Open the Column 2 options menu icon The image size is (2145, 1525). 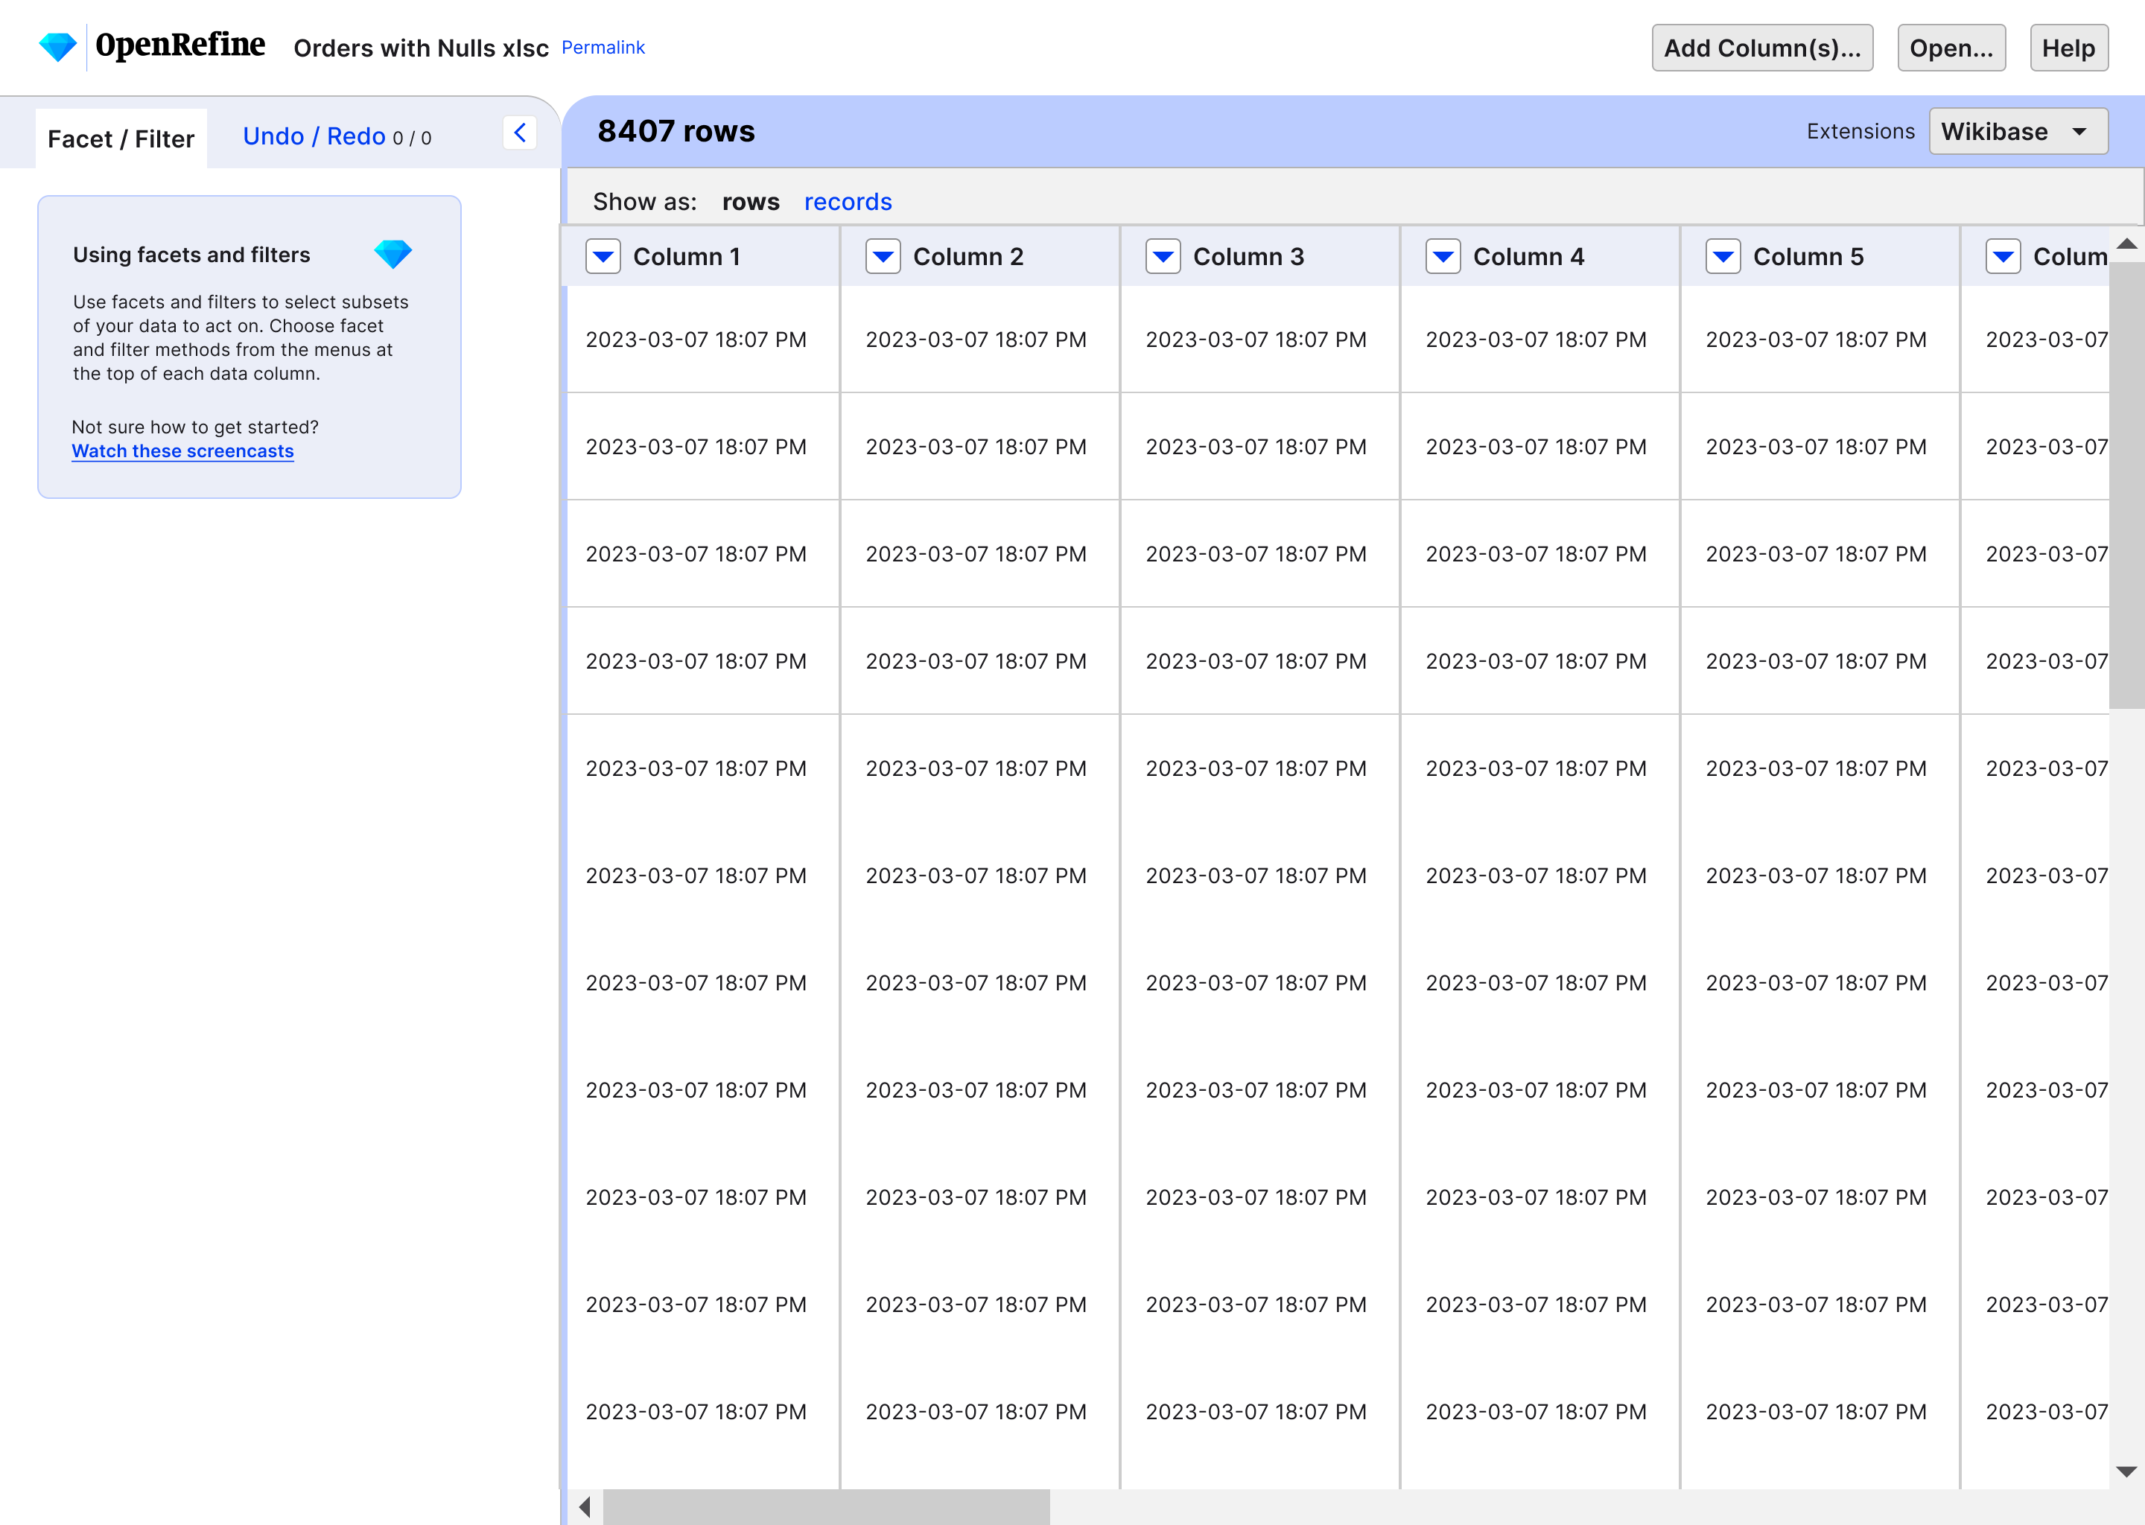click(883, 256)
